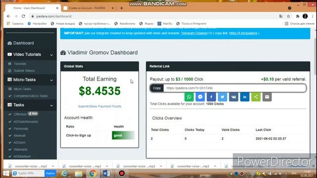
Task: Click the referral link text field
Action: tap(234, 88)
